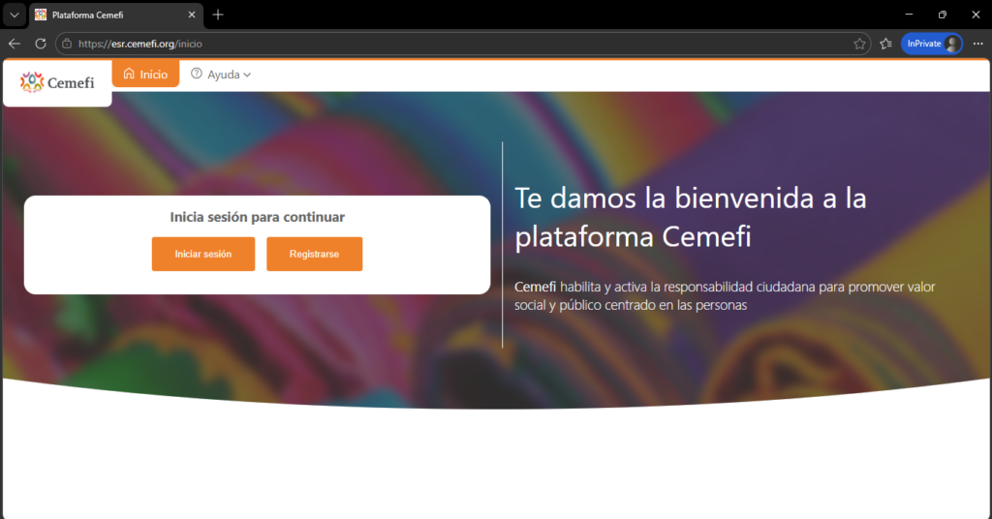992x519 pixels.
Task: Go back using the browser back arrow
Action: 15,44
